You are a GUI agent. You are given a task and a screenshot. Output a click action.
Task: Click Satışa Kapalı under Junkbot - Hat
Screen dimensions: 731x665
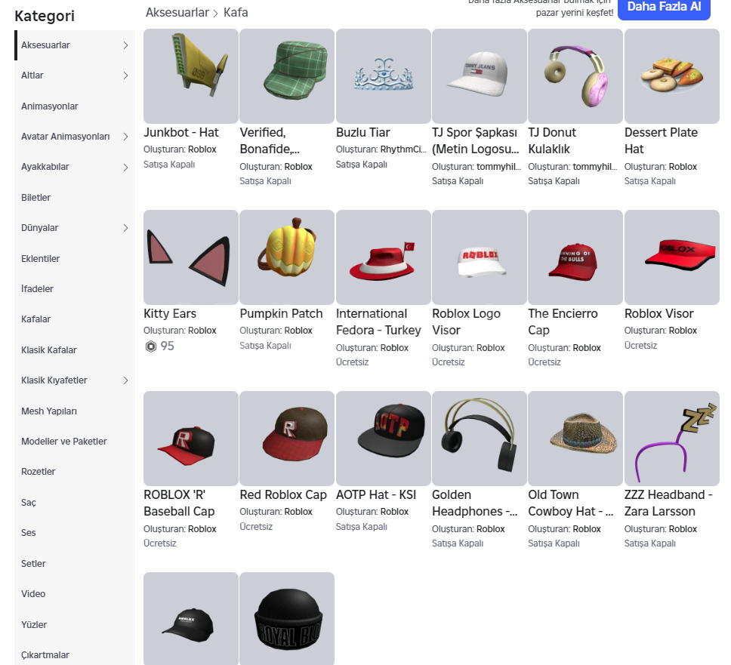(x=169, y=164)
